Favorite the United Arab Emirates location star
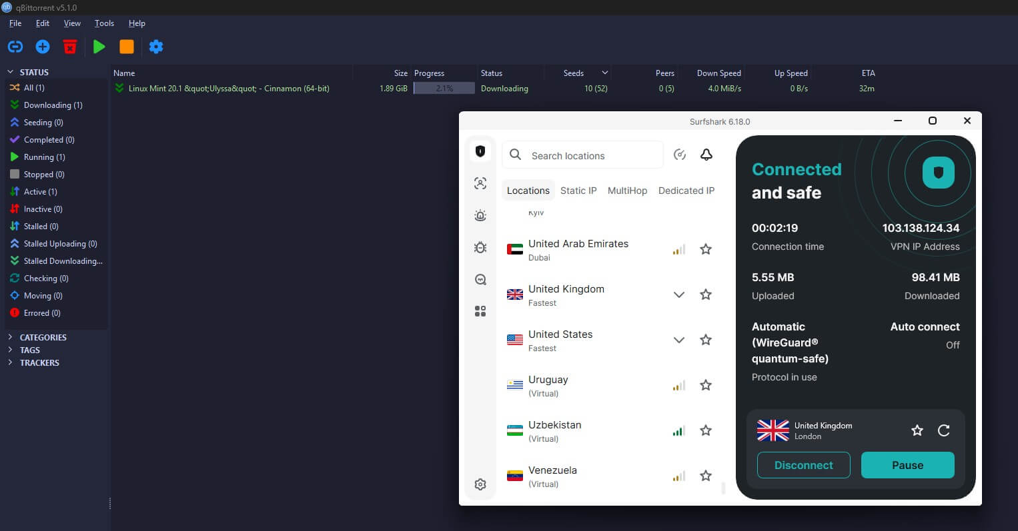Viewport: 1018px width, 531px height. click(x=706, y=249)
